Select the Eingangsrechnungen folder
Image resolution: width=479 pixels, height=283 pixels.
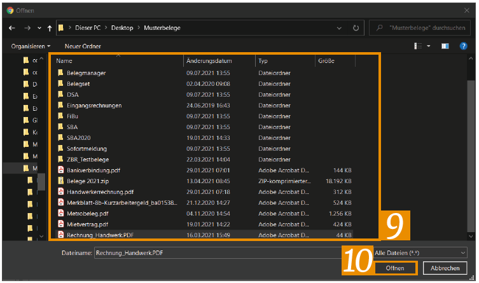[x=94, y=106]
